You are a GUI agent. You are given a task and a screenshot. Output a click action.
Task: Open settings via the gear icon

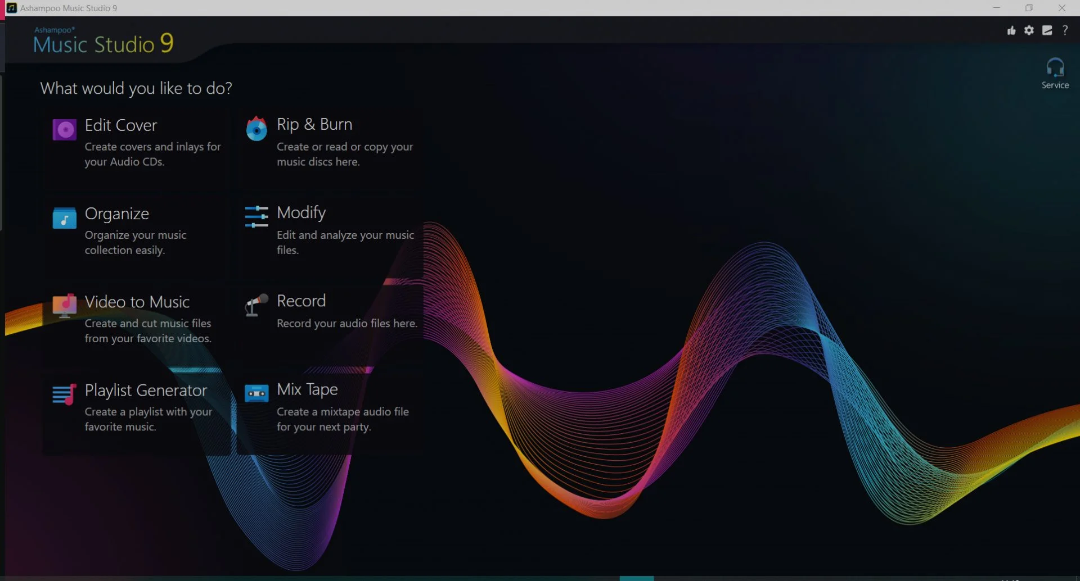(1029, 30)
